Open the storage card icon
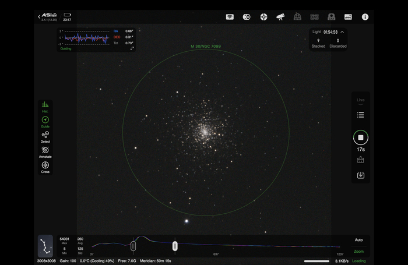The image size is (408, 265). [348, 17]
